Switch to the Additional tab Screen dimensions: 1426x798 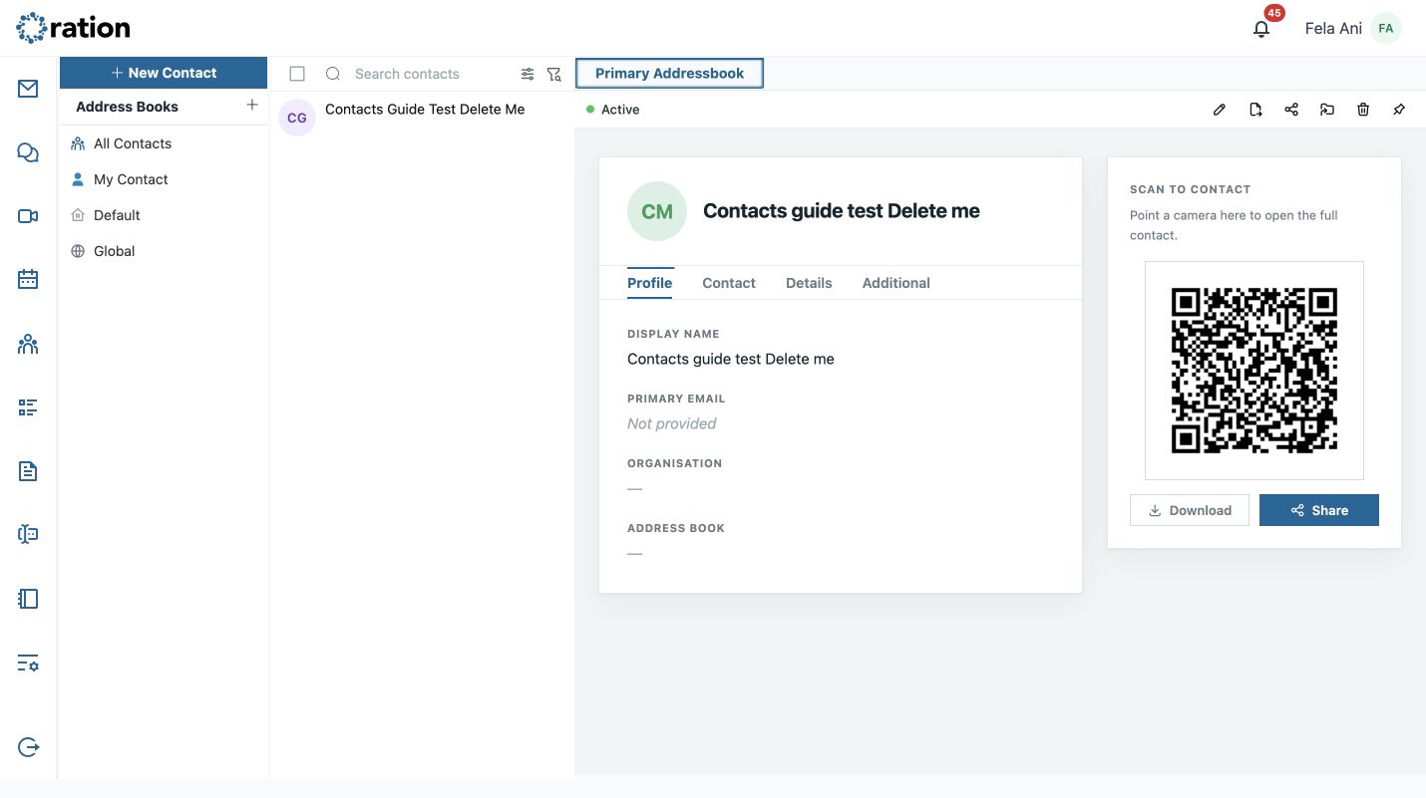click(x=896, y=283)
